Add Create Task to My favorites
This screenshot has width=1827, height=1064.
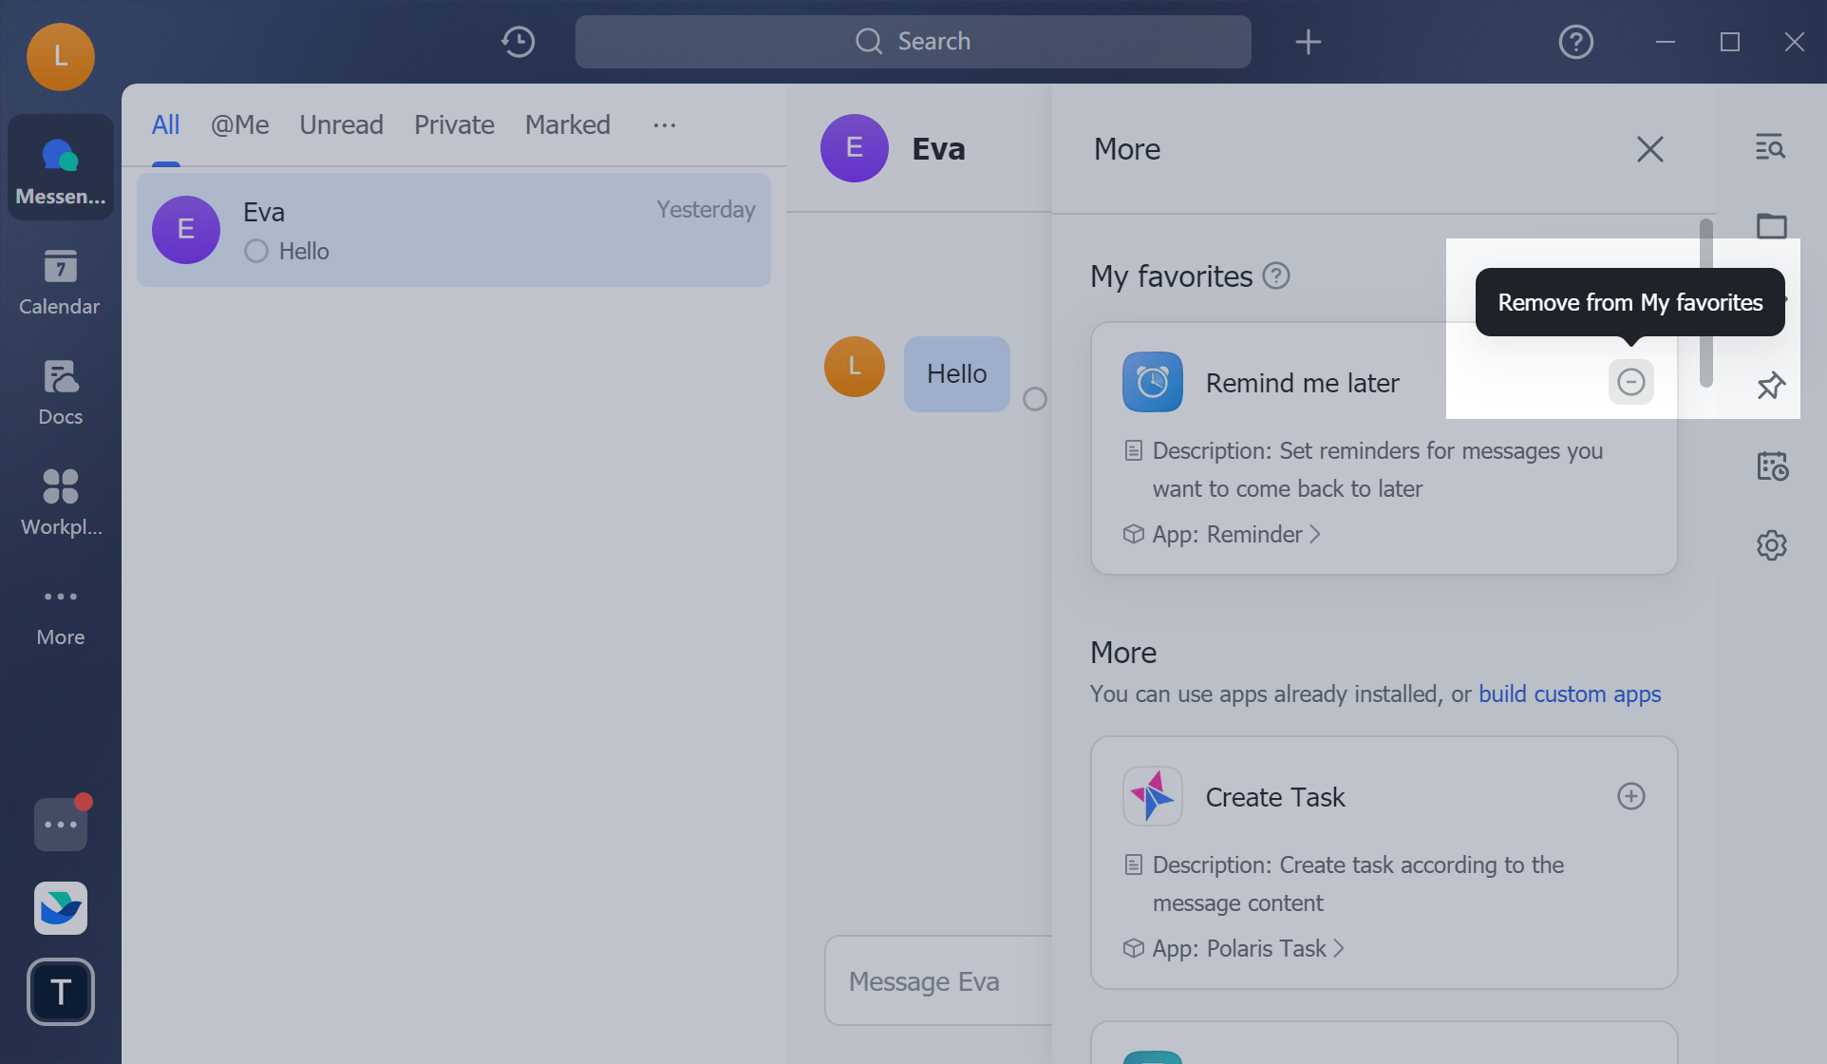point(1631,796)
